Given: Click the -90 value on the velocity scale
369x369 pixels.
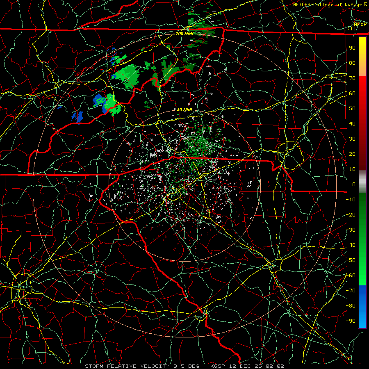Looking at the screenshot, I should click(351, 321).
